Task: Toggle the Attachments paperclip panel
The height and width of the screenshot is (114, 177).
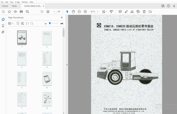Action: (x=3, y=32)
